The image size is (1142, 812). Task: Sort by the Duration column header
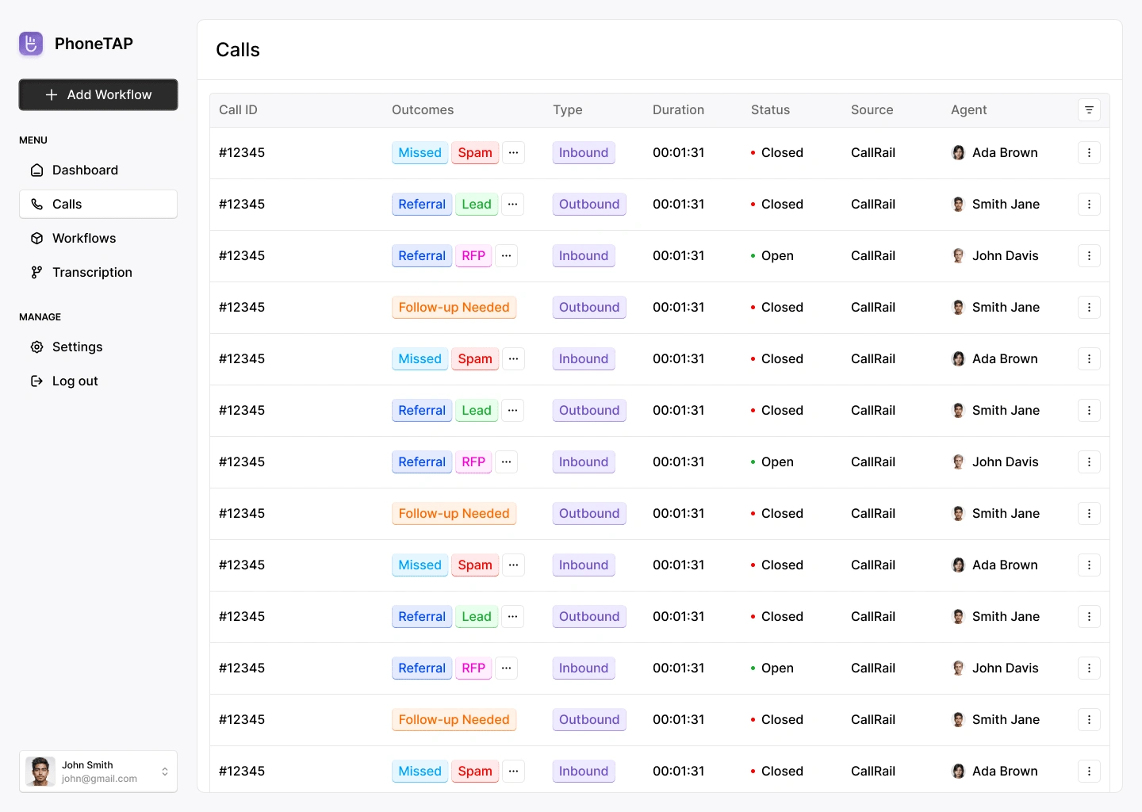pos(678,110)
